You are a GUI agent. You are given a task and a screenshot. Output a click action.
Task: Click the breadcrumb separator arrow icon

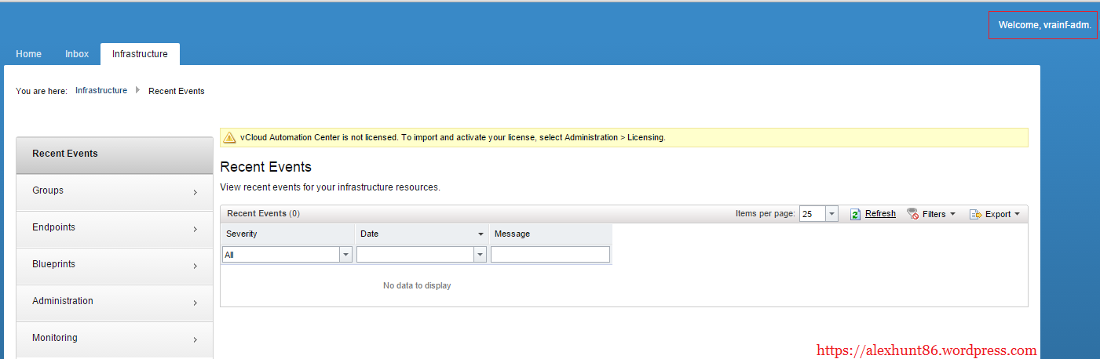coord(137,90)
